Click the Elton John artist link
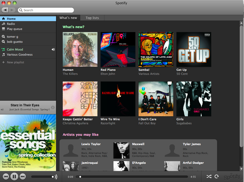This screenshot has width=244, height=182. click(108, 74)
